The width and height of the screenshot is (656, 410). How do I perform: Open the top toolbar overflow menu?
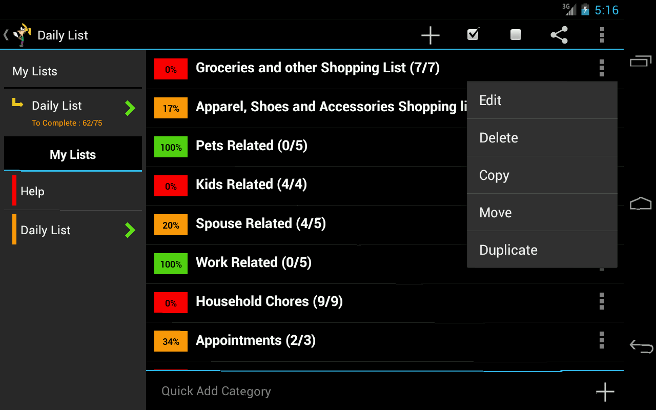pyautogui.click(x=602, y=35)
